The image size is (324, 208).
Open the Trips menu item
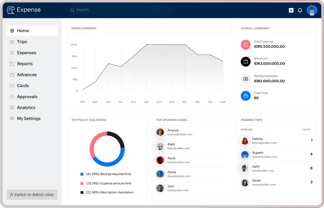click(32, 42)
